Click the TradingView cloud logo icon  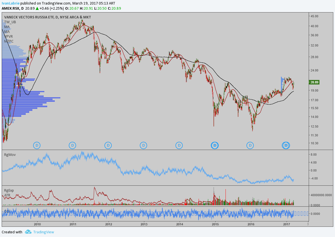pyautogui.click(x=28, y=232)
